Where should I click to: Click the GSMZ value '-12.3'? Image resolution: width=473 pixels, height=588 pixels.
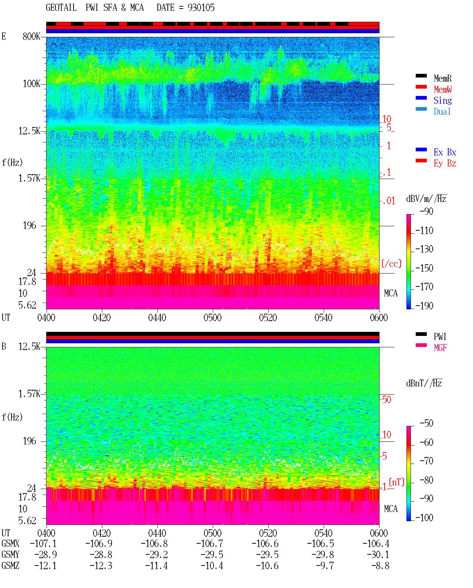[x=101, y=566]
